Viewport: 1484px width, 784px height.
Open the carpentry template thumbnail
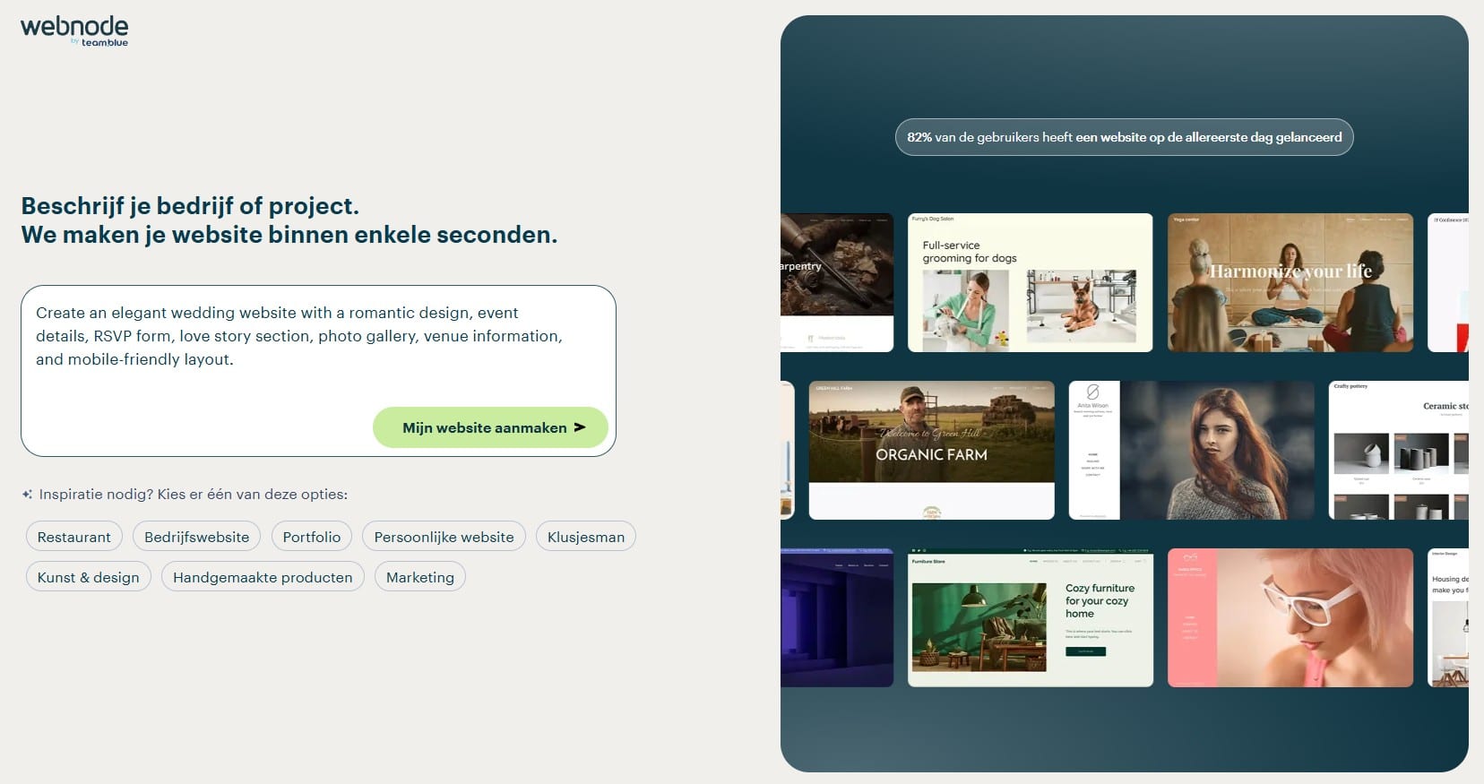(x=837, y=282)
